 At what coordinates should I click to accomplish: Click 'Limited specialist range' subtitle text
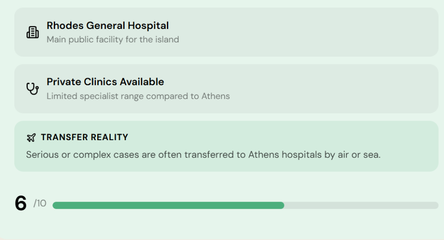point(95,96)
